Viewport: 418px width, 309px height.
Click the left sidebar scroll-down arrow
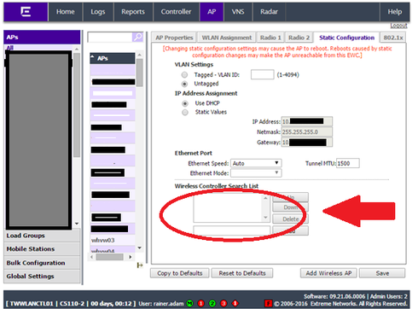click(77, 224)
